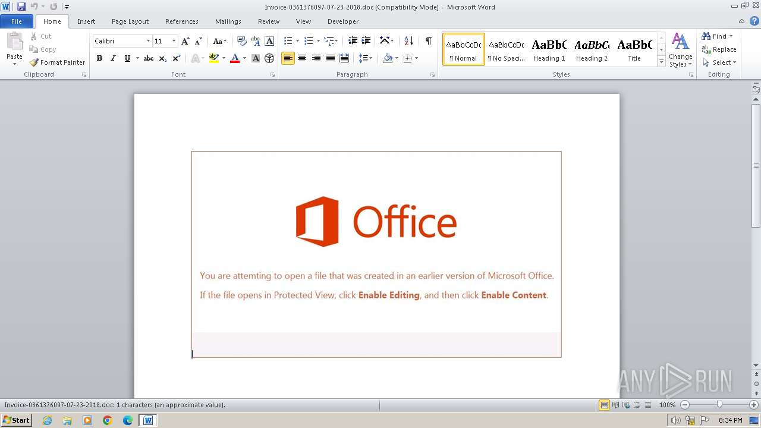Click the Replace button

[719, 49]
